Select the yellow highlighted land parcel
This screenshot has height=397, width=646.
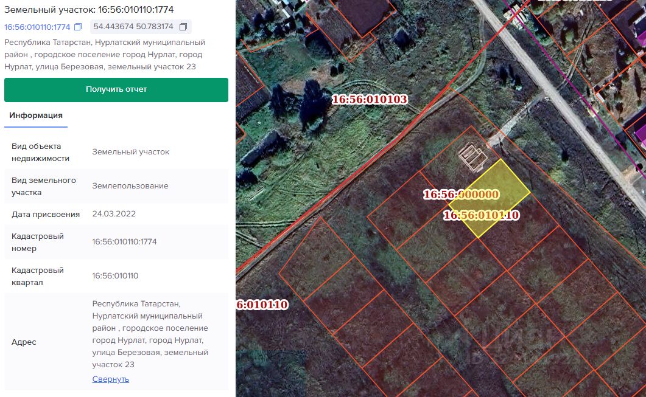click(489, 198)
